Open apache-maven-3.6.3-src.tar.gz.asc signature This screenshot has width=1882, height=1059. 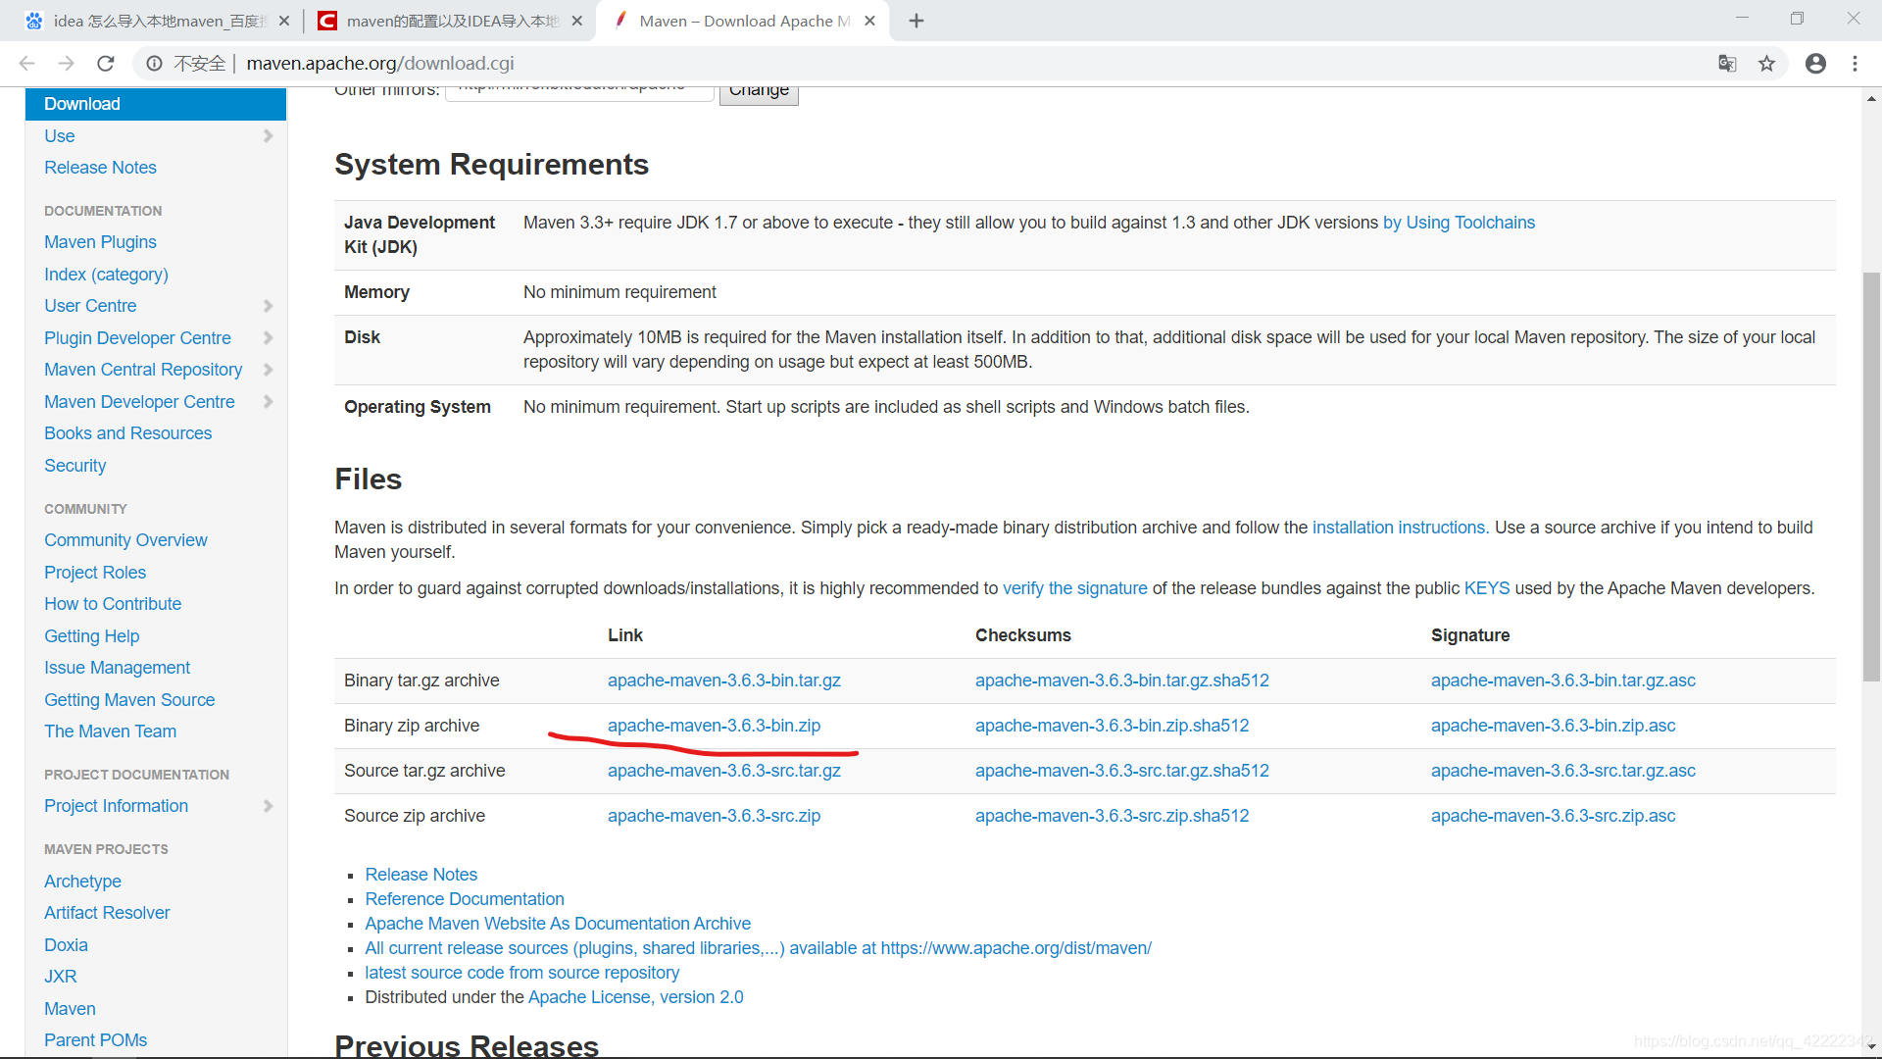click(1562, 771)
